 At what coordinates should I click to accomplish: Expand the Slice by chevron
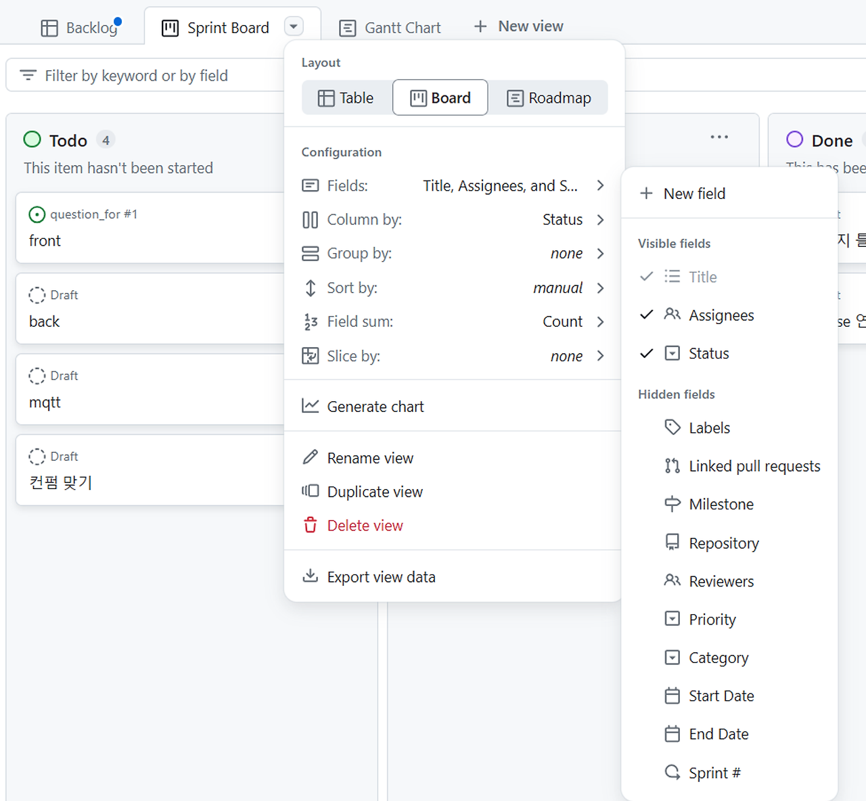click(x=600, y=356)
